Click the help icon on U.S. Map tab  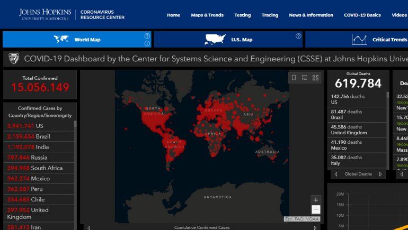click(298, 36)
